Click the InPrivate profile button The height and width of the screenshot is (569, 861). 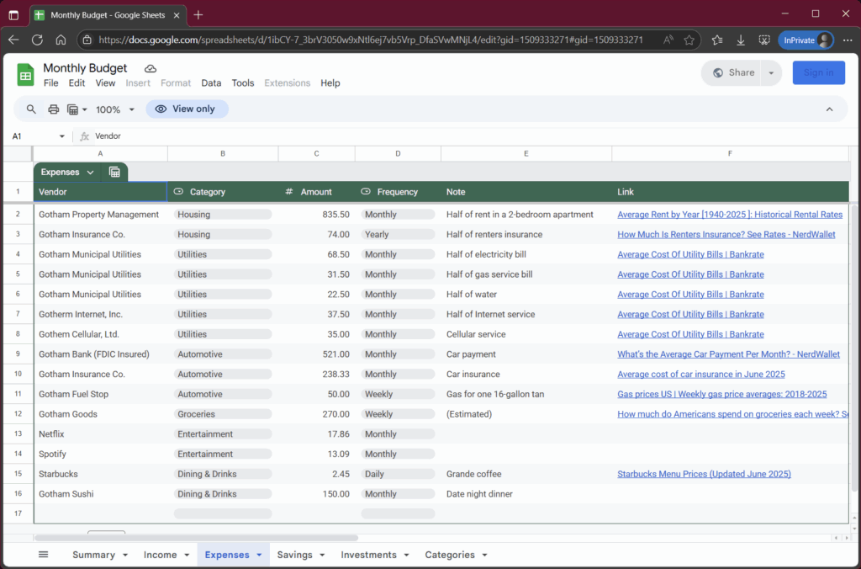click(x=806, y=40)
